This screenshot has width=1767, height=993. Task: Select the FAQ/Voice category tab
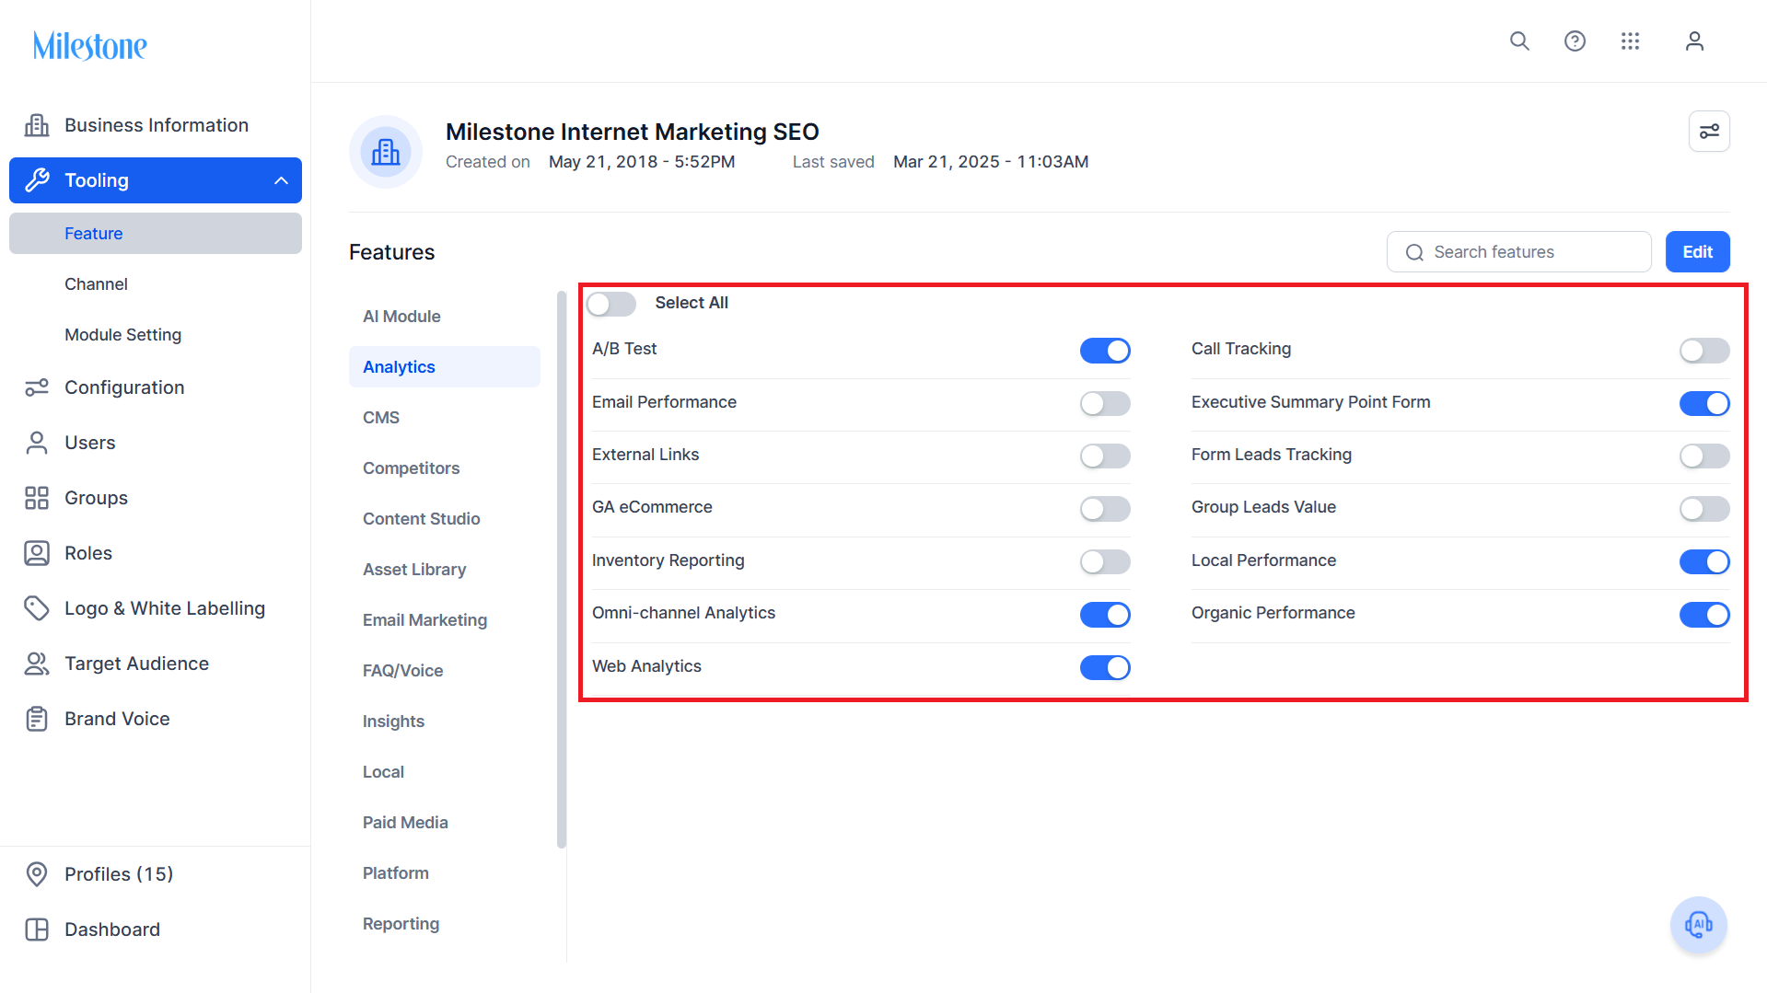tap(445, 671)
